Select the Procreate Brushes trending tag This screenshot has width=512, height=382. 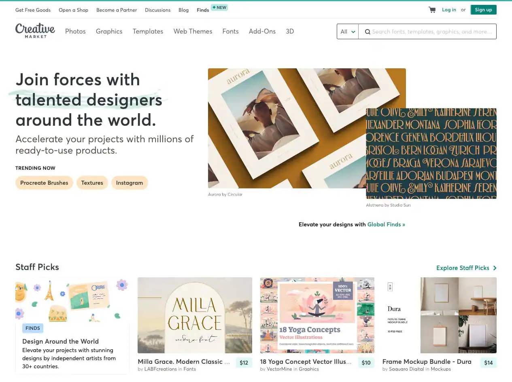[44, 183]
